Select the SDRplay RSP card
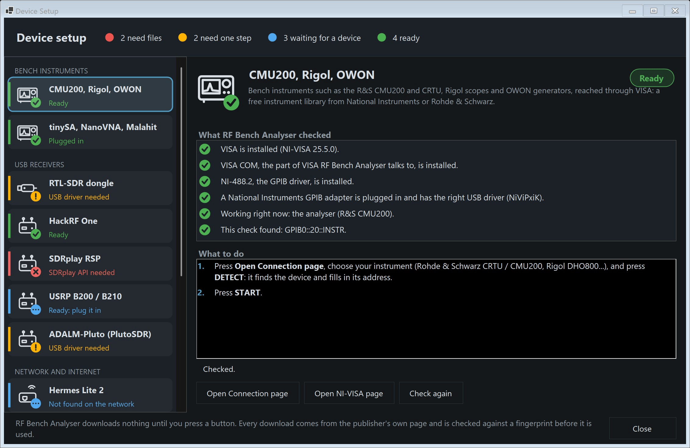 coord(90,264)
